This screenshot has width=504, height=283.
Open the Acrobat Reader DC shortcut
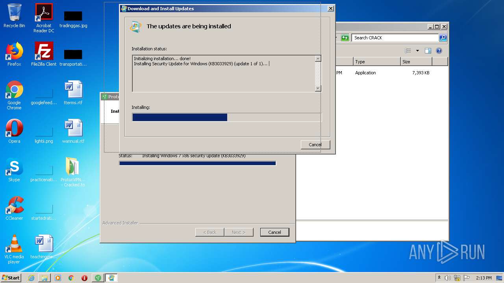[x=44, y=18]
